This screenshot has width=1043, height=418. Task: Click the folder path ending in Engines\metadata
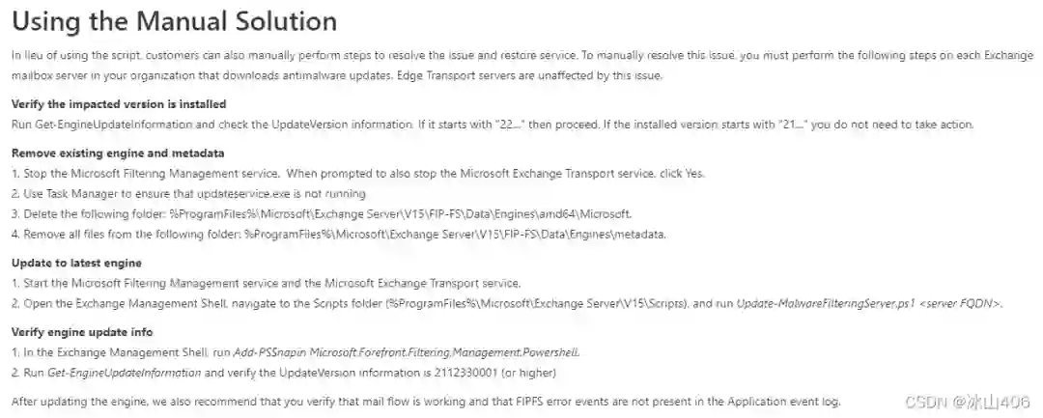[455, 234]
